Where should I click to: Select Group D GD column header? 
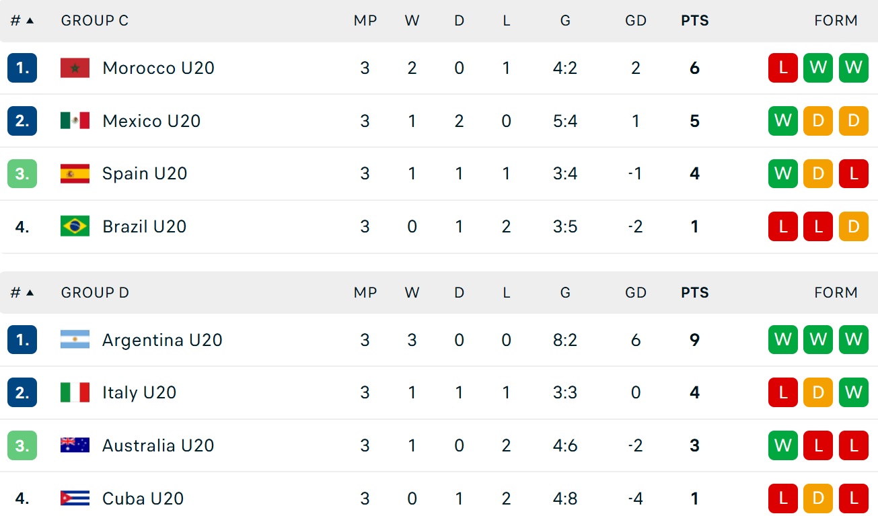[x=635, y=293]
